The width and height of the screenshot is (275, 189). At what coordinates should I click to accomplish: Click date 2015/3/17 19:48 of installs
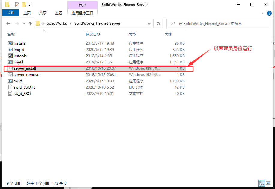[100, 43]
